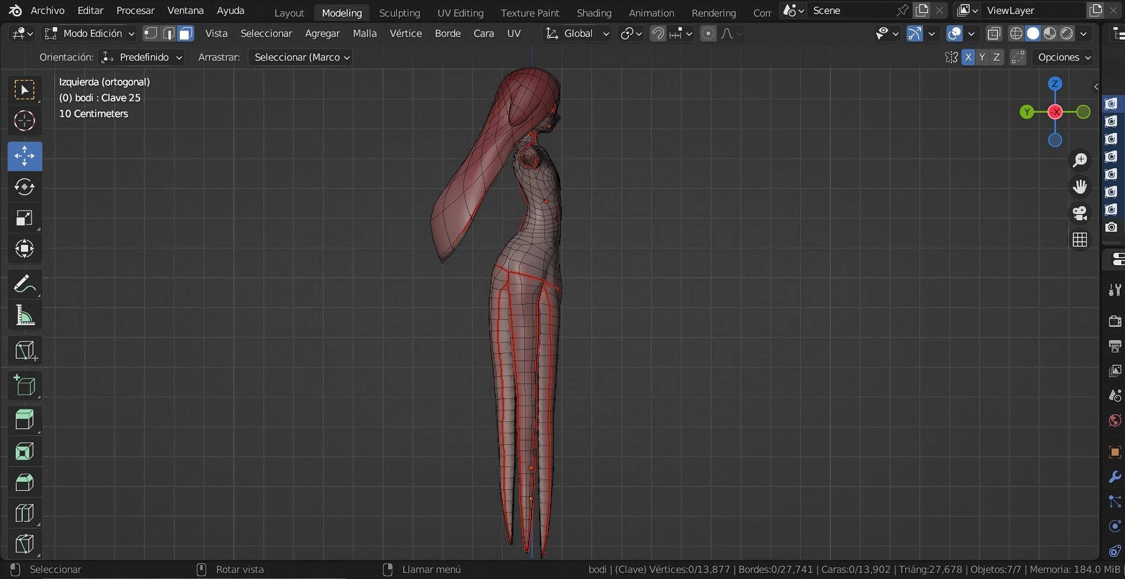Click the blue Z axis gizmo ball
The height and width of the screenshot is (579, 1125).
[x=1055, y=84]
